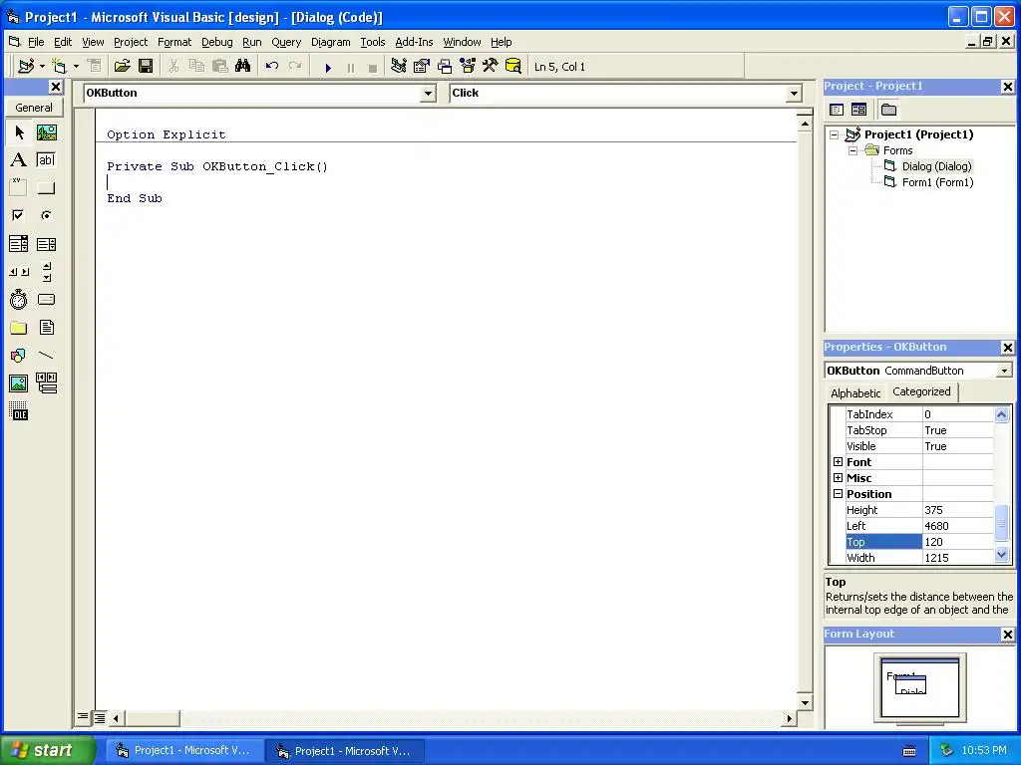This screenshot has height=765, width=1021.
Task: Open Add Standard EXE Project dropdown arrow
Action: pyautogui.click(x=42, y=67)
